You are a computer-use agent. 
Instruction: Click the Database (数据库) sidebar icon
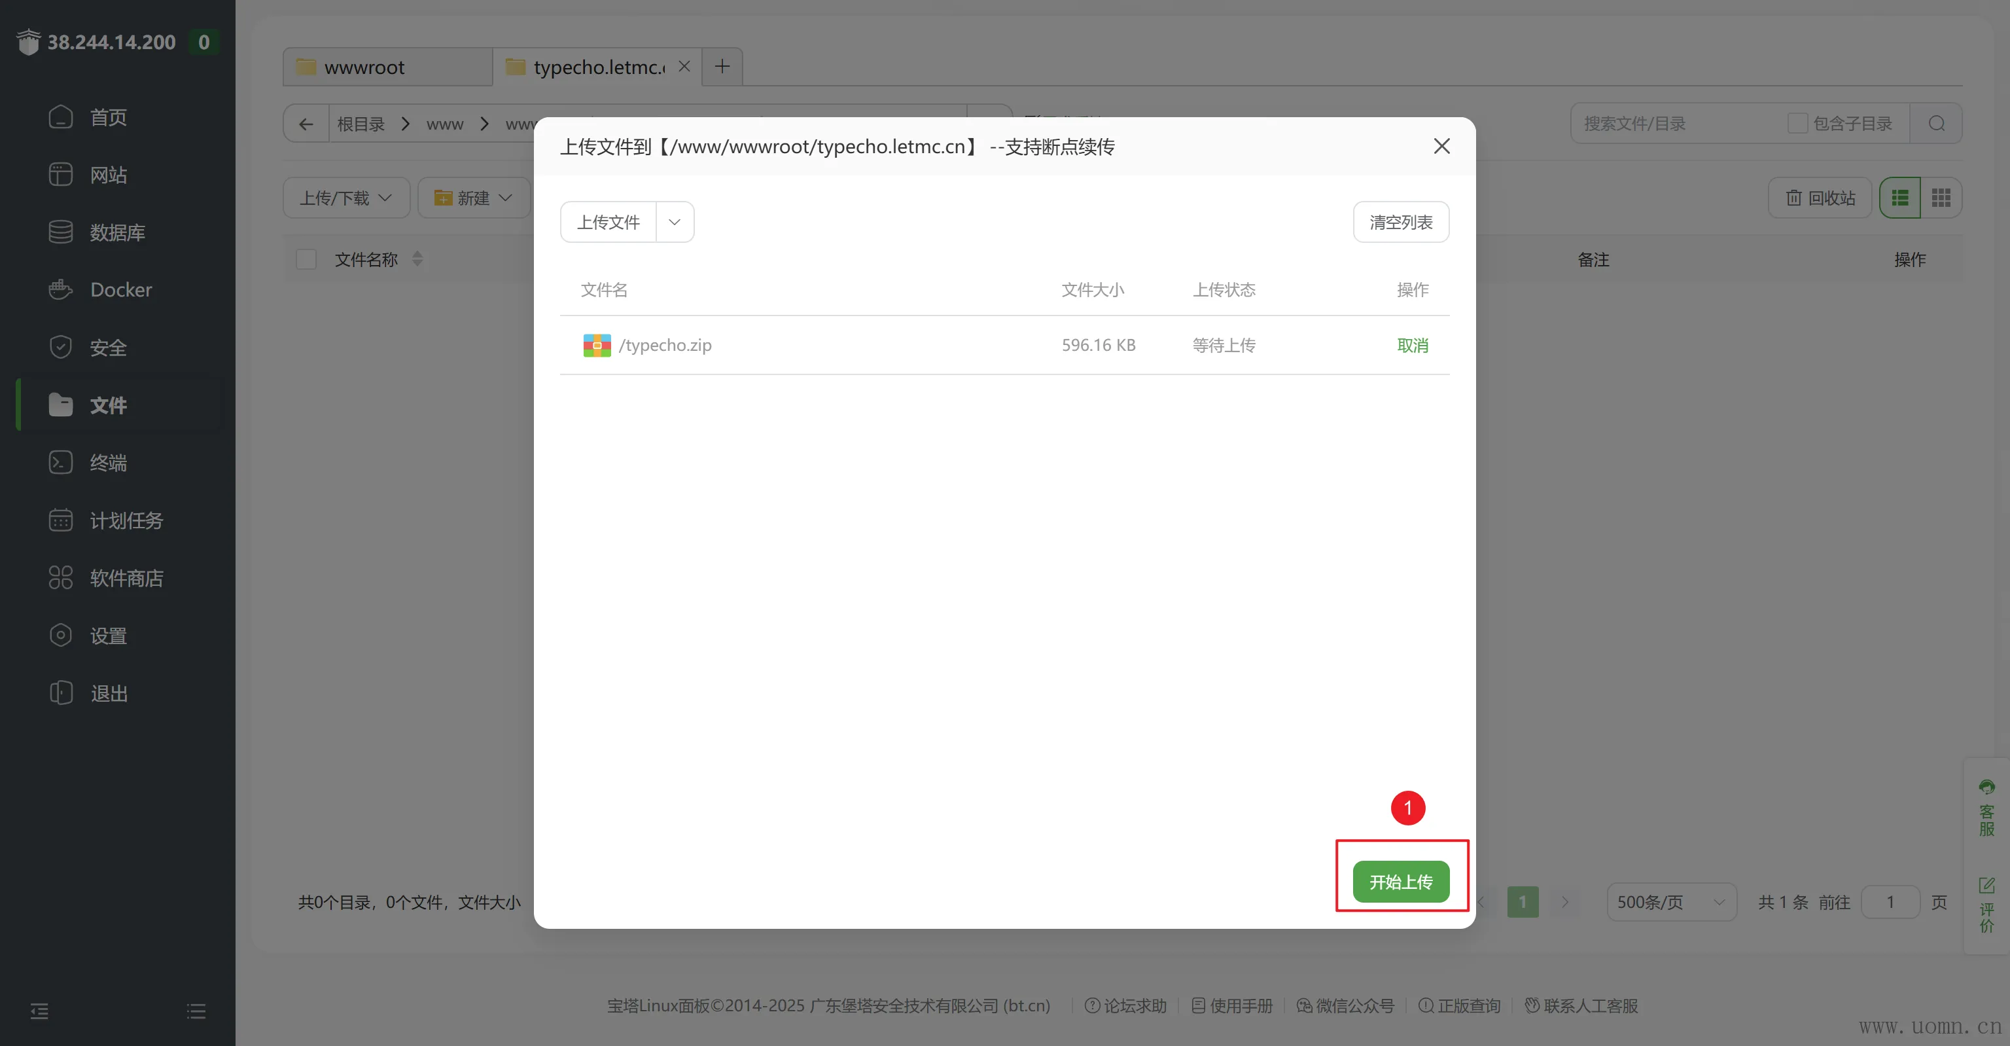60,232
